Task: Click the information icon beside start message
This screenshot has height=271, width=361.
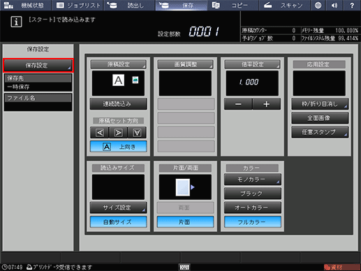Action: tap(16, 22)
